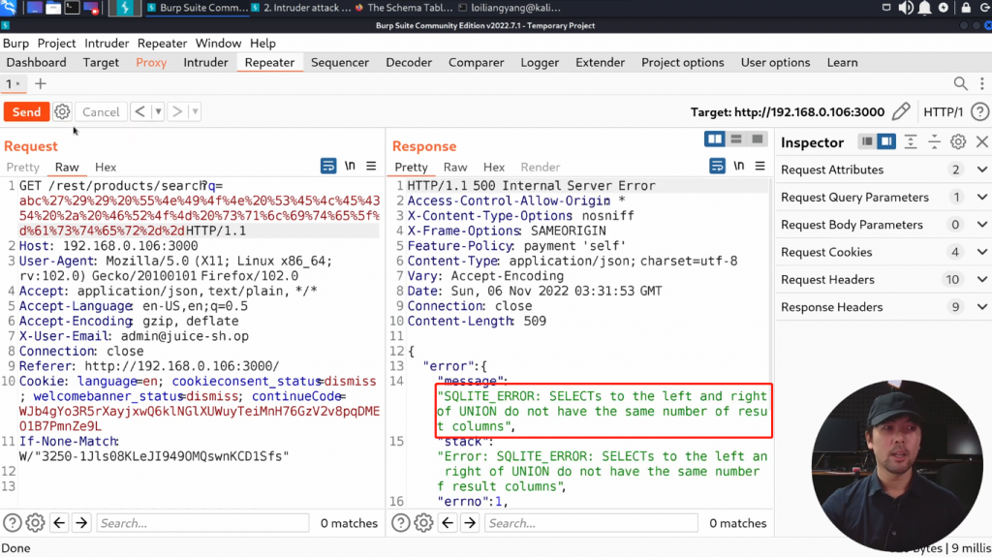The image size is (992, 557).
Task: Expand all Inspector sections icon
Action: pyautogui.click(x=911, y=142)
